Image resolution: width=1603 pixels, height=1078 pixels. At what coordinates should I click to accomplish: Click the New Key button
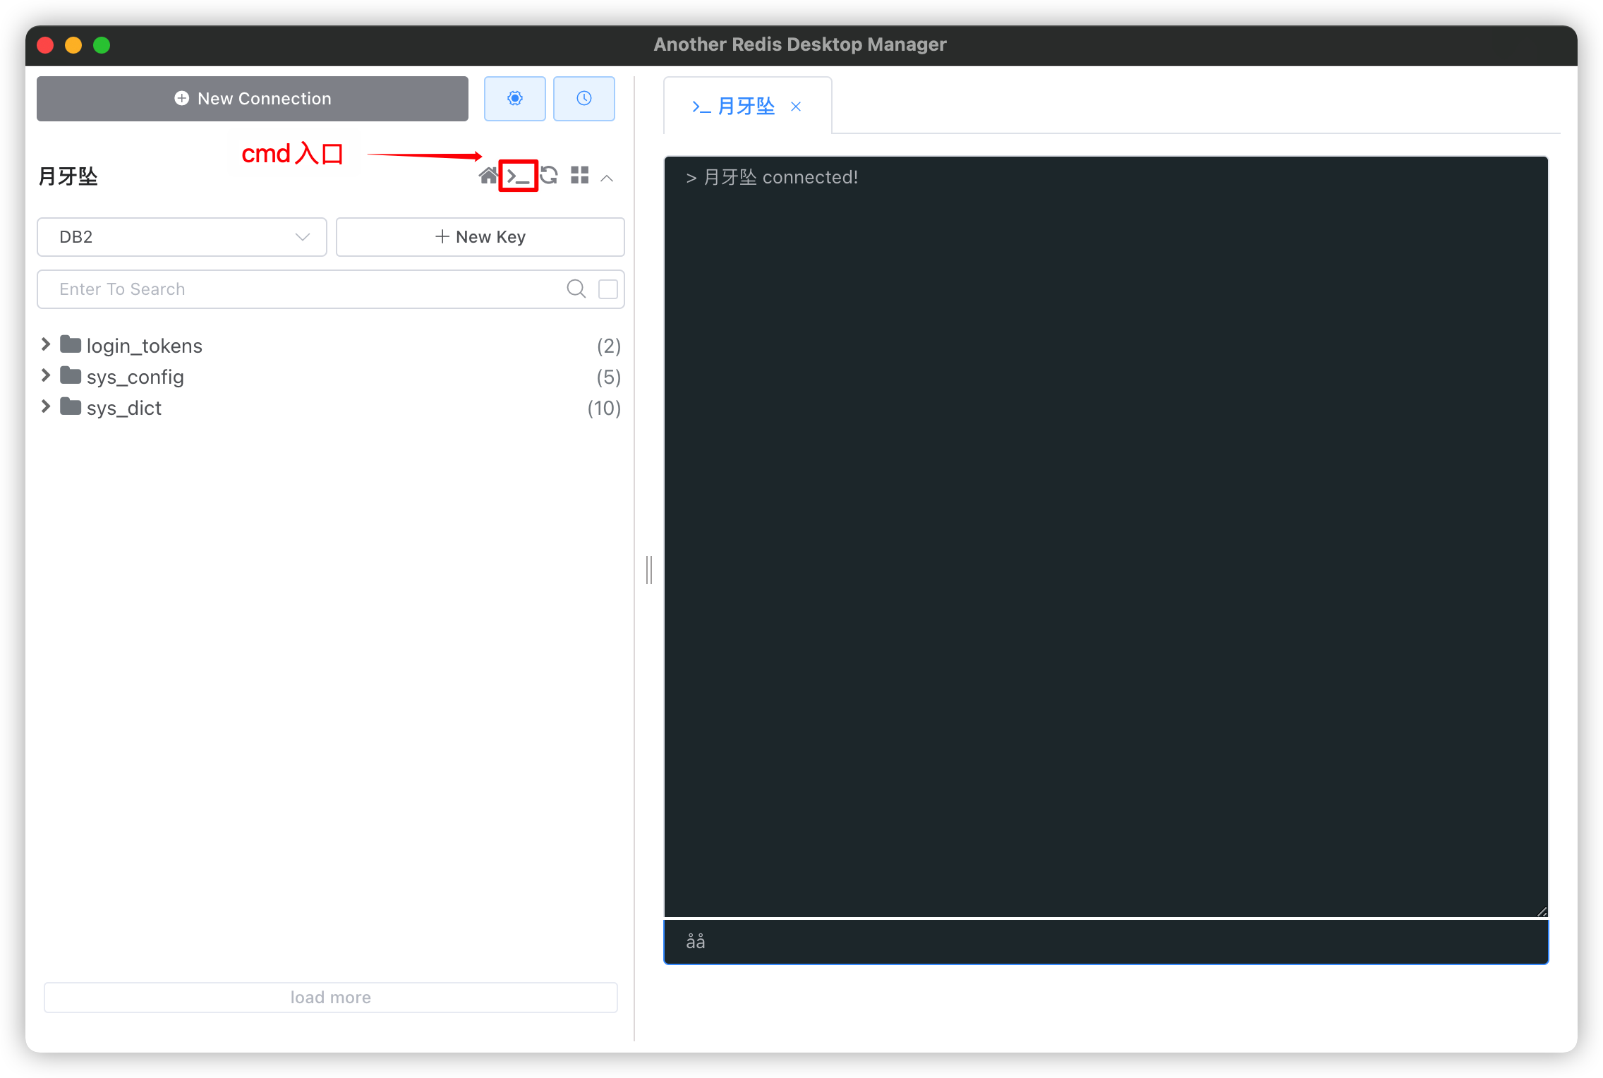coord(480,237)
